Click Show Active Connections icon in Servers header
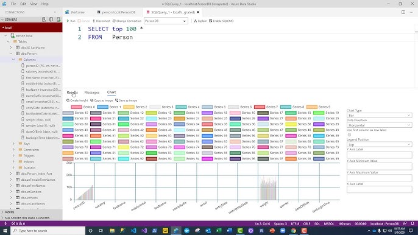This screenshot has width=418, height=235. coord(58,19)
